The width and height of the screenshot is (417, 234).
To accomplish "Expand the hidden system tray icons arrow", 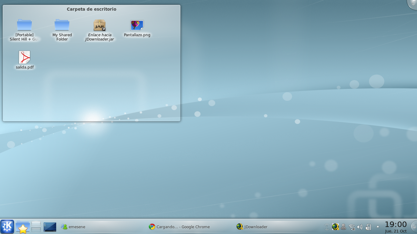I will pos(378,227).
